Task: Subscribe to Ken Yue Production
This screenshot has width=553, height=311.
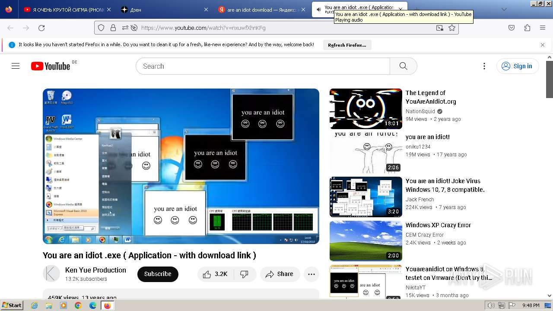Action: click(158, 274)
